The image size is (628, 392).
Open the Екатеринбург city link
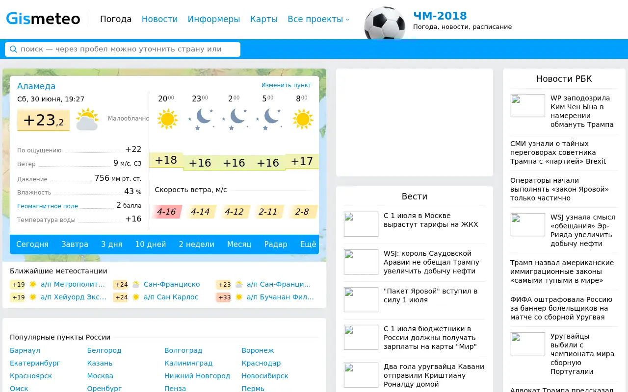pos(35,363)
